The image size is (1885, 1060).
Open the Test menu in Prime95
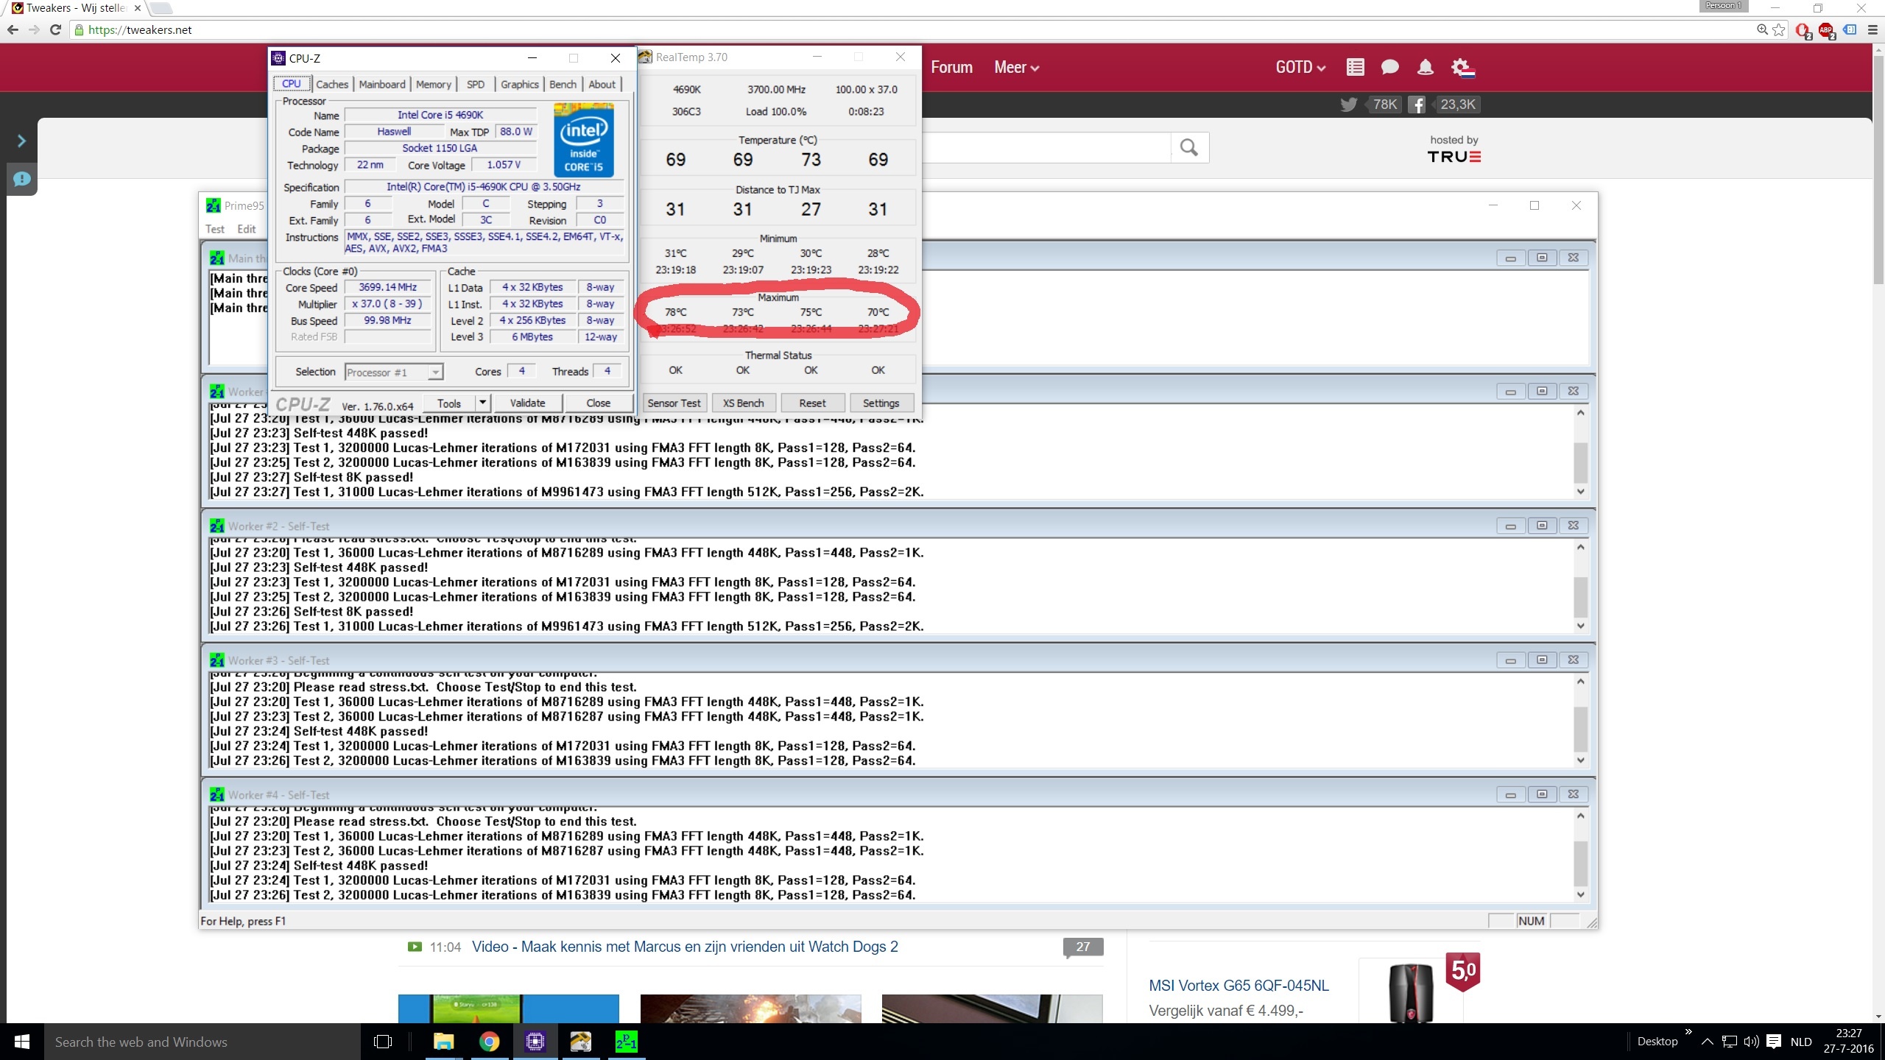[215, 229]
